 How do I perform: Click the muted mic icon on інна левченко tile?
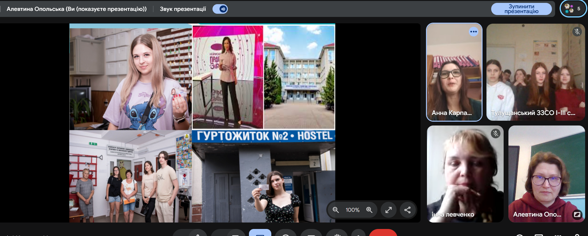(495, 133)
